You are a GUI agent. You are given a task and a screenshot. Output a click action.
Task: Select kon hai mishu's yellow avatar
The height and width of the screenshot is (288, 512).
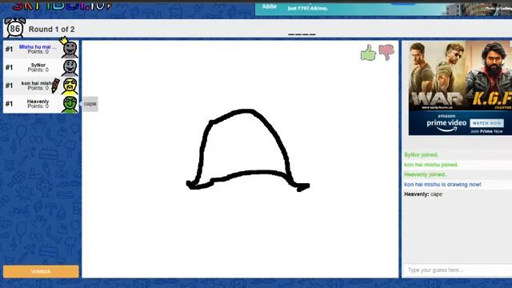pyautogui.click(x=70, y=86)
